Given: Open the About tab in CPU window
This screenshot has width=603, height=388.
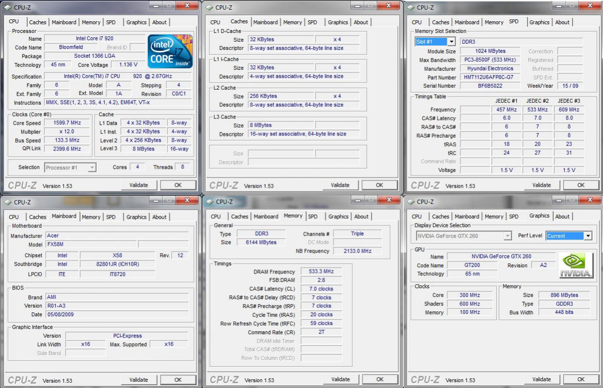Looking at the screenshot, I should click(159, 22).
